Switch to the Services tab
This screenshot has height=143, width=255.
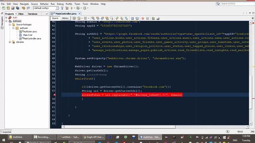pyautogui.click(x=33, y=14)
